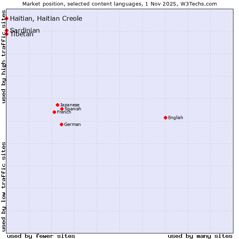Select the English red data point
The height and width of the screenshot is (239, 239).
(x=165, y=118)
